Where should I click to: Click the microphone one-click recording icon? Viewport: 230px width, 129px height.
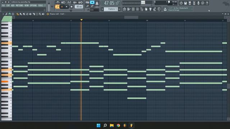click(198, 3)
